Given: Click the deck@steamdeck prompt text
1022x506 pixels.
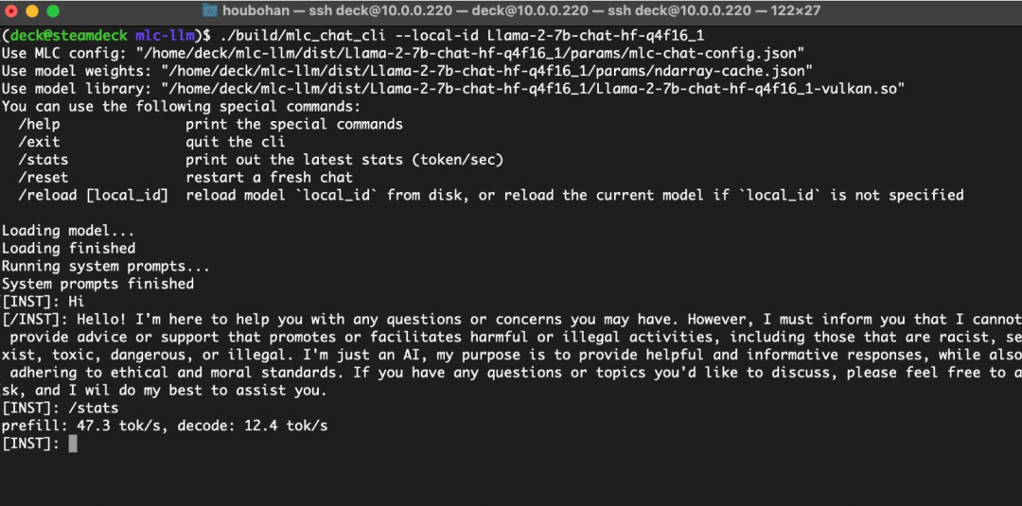Looking at the screenshot, I should coord(68,35).
